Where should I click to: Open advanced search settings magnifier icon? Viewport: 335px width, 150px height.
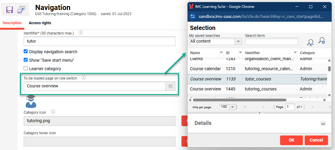(x=322, y=41)
